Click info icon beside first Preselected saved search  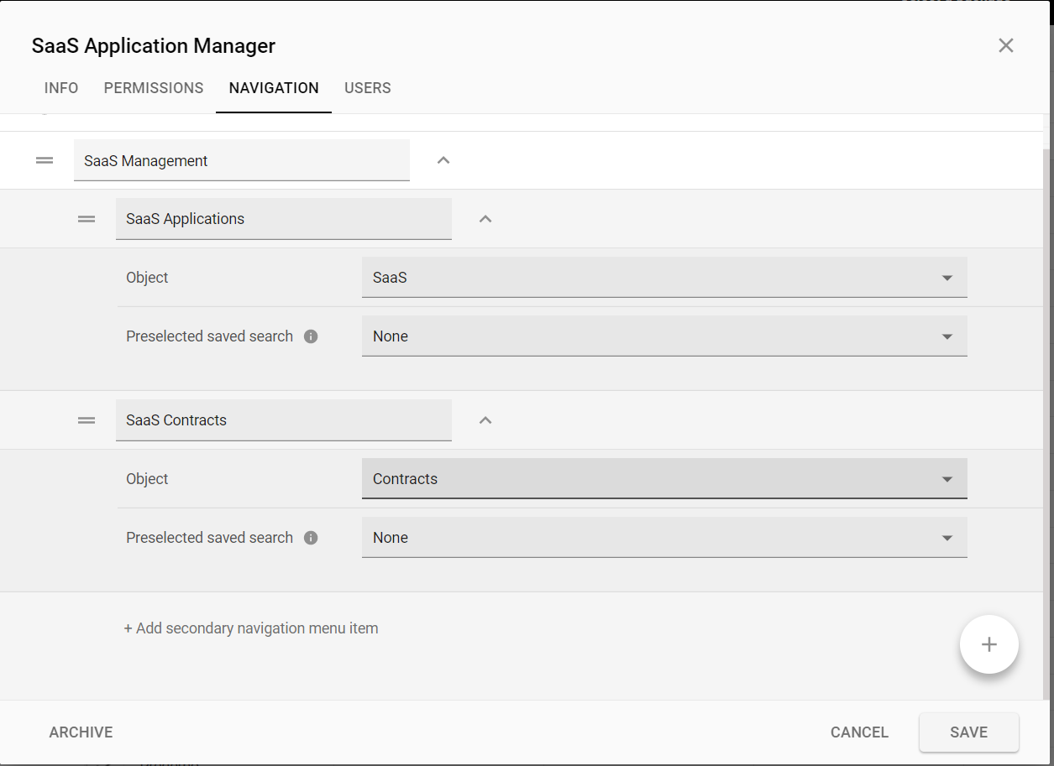(x=311, y=336)
